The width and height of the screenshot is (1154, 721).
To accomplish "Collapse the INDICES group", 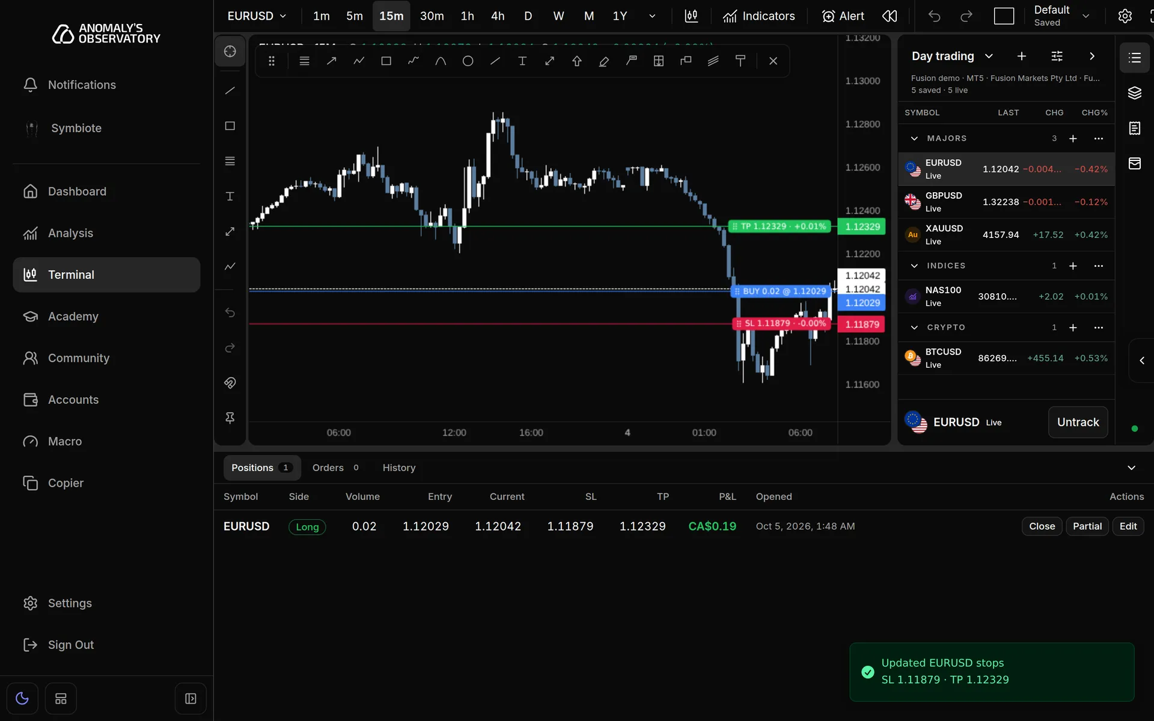I will tap(914, 266).
